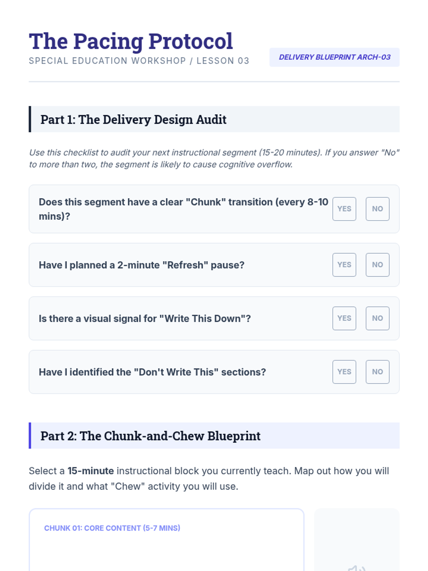Click inside the Chunk 01 Core Content box
The image size is (428, 571).
coord(166,553)
